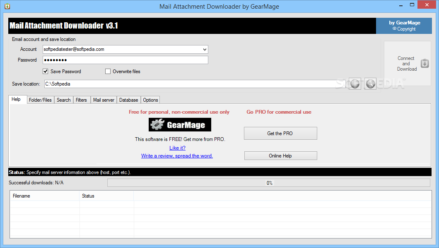Click the GearMage logo on the Help tab

(x=180, y=124)
